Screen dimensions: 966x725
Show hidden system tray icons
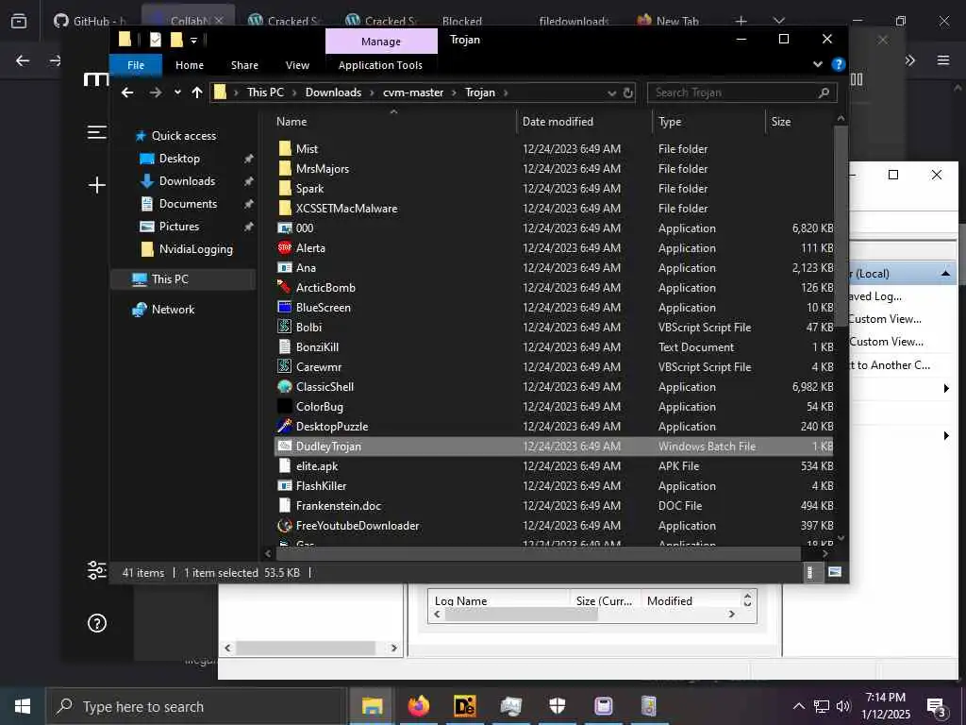(x=798, y=706)
